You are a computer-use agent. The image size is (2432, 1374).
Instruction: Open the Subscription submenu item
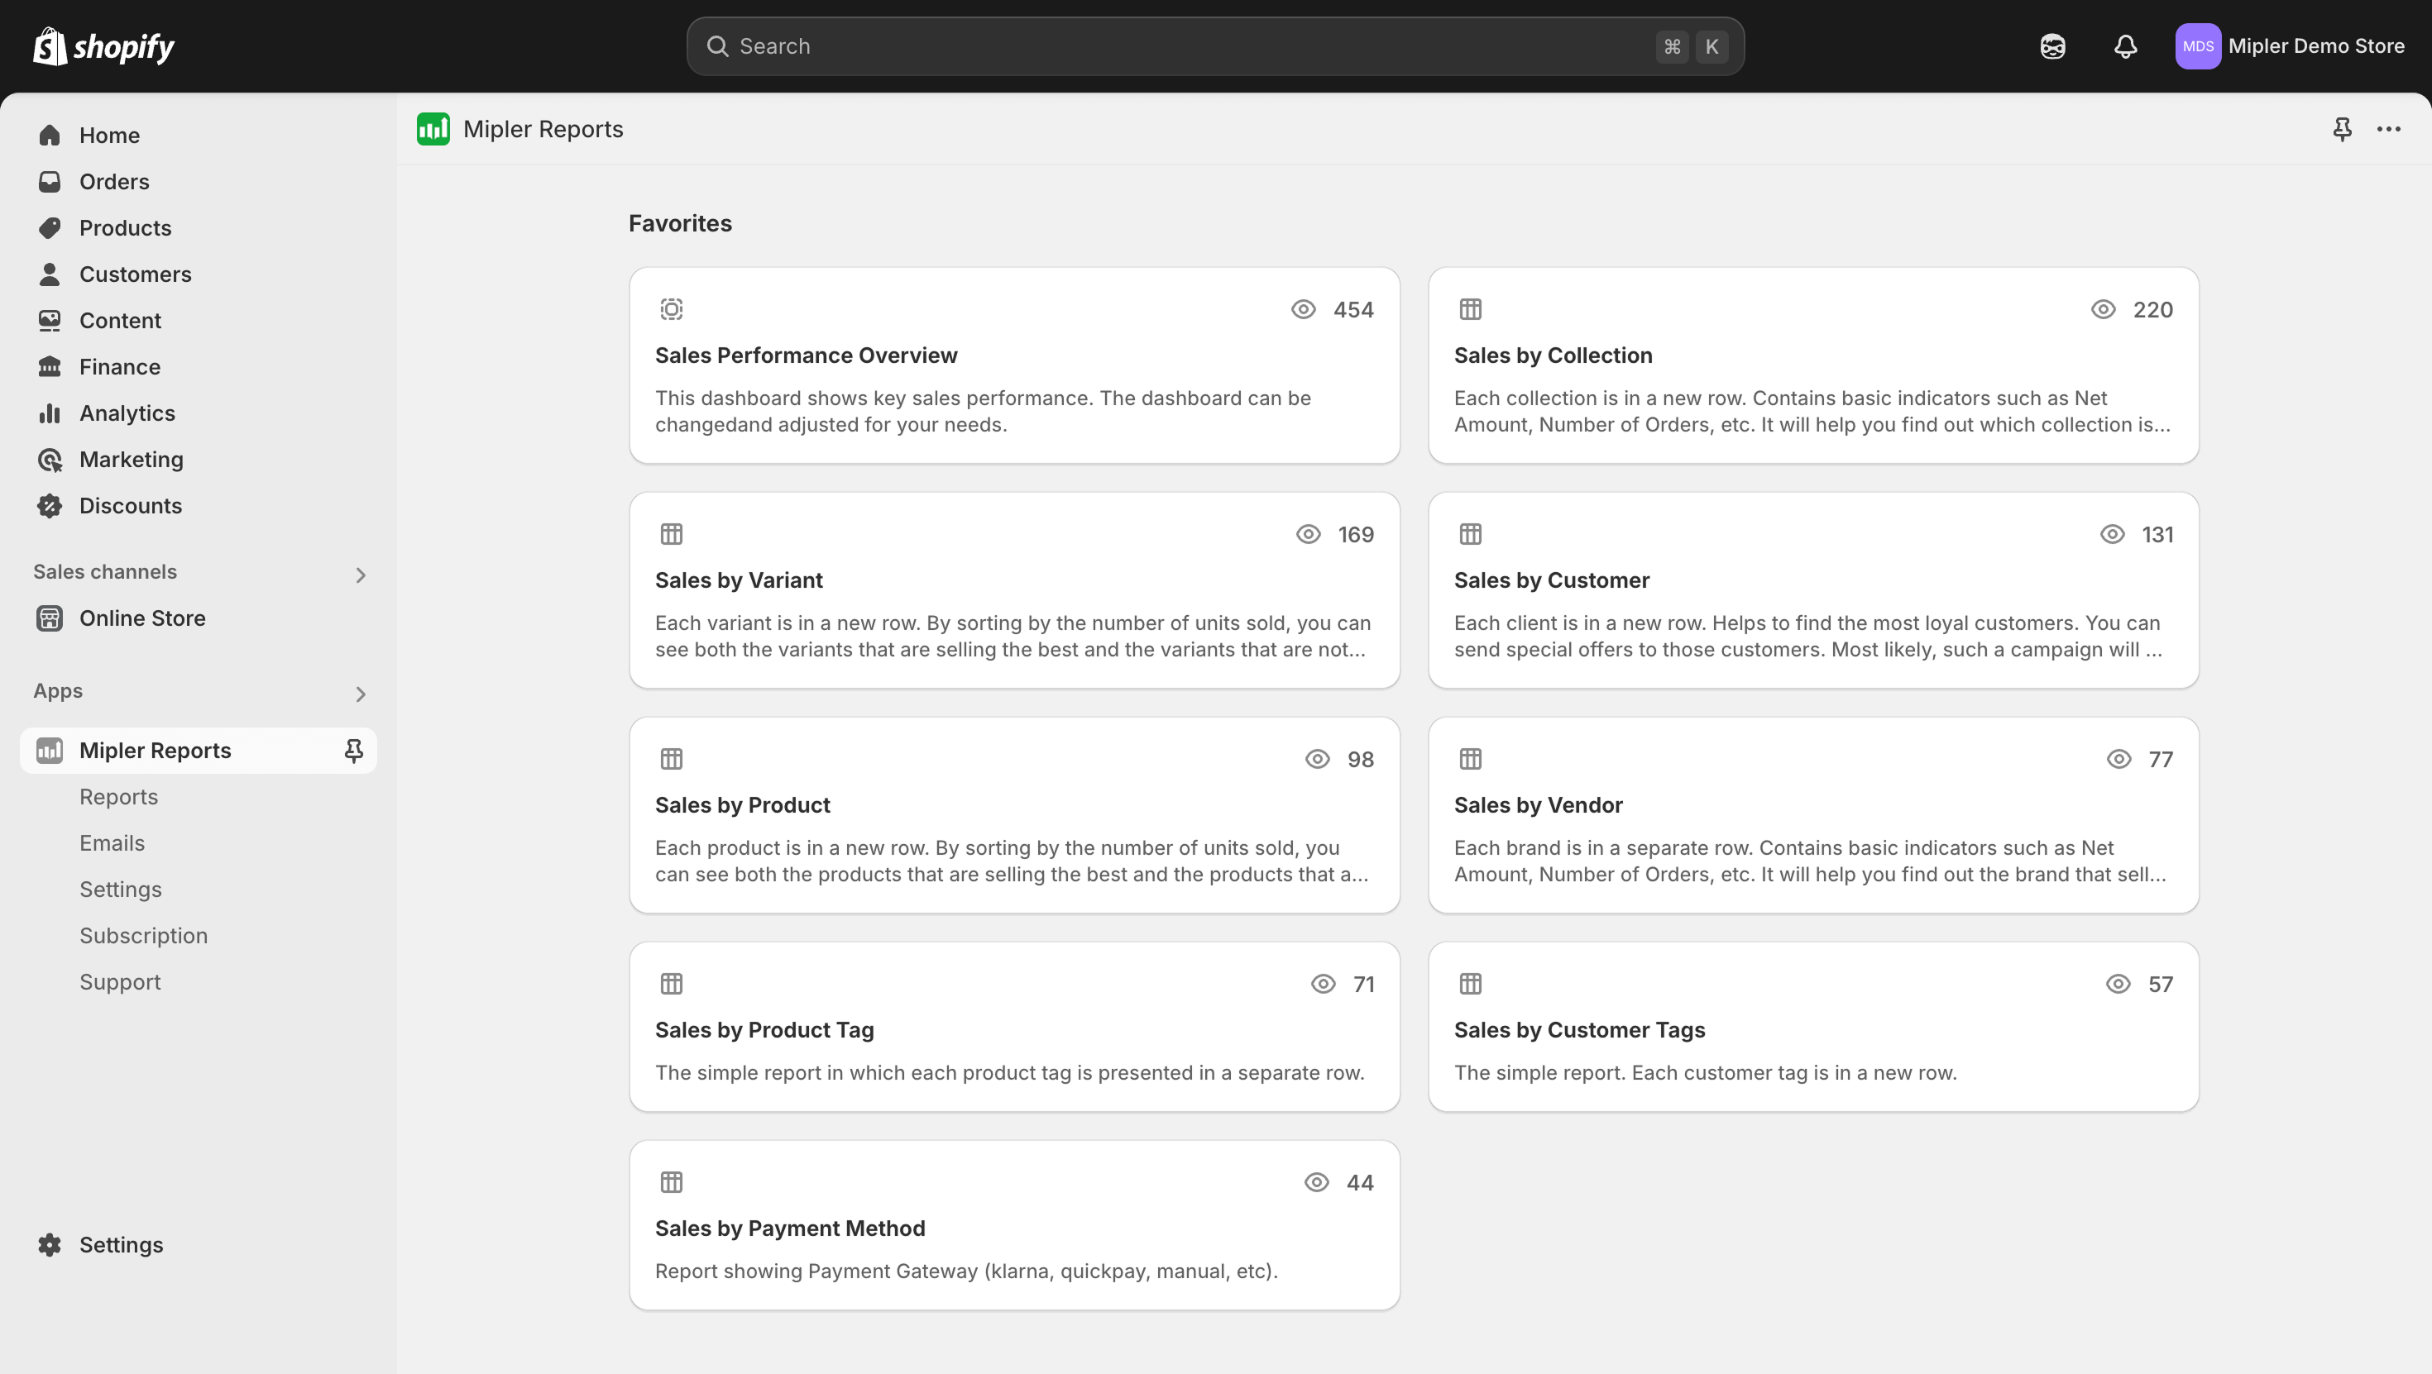click(143, 935)
